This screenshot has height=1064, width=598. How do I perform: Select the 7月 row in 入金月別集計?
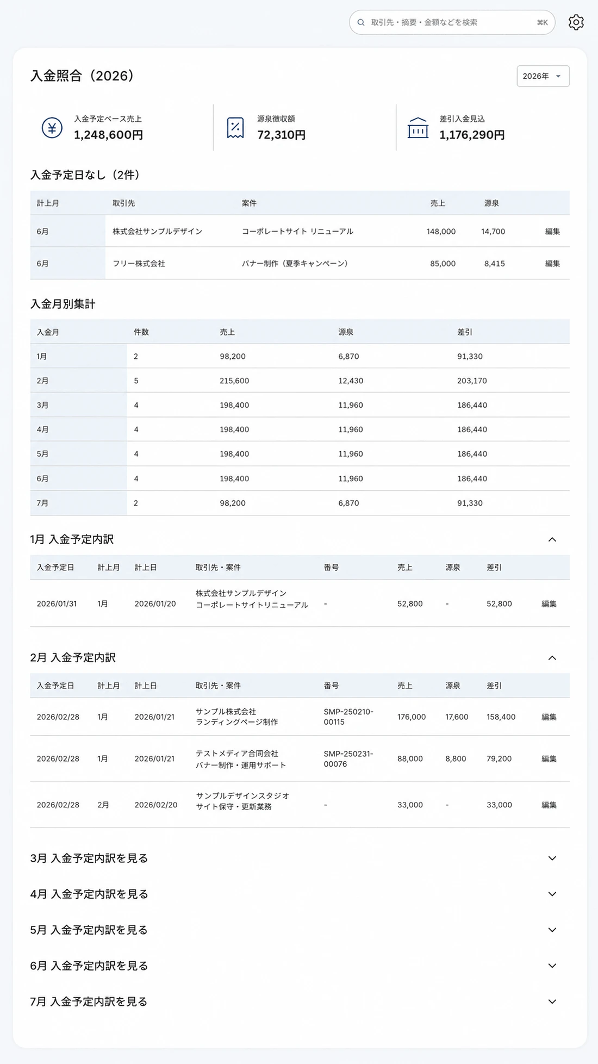point(300,503)
